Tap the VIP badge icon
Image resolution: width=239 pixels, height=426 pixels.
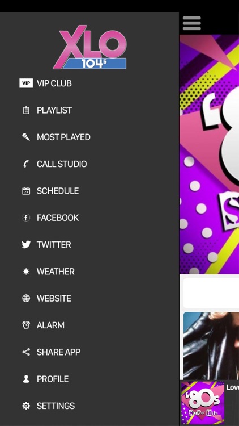point(26,83)
